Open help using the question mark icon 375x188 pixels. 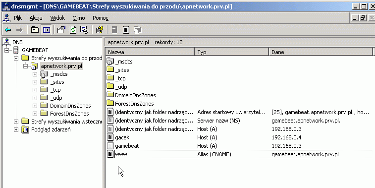99,30
